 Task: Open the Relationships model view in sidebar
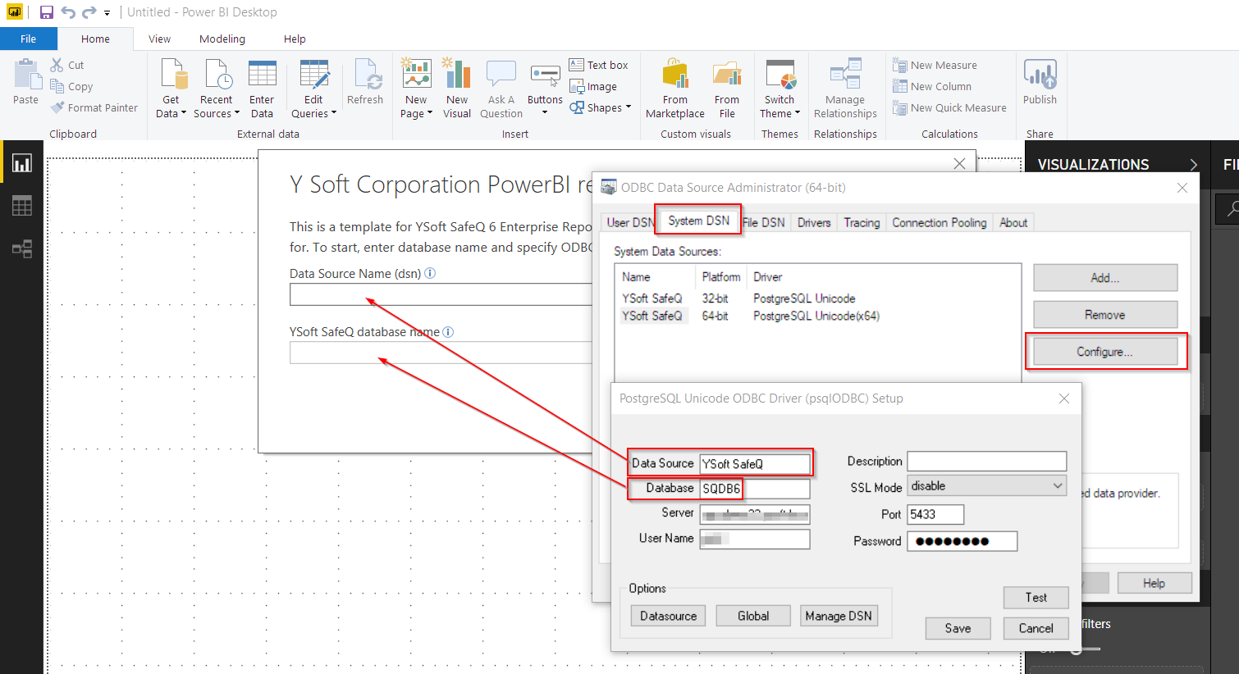click(22, 248)
